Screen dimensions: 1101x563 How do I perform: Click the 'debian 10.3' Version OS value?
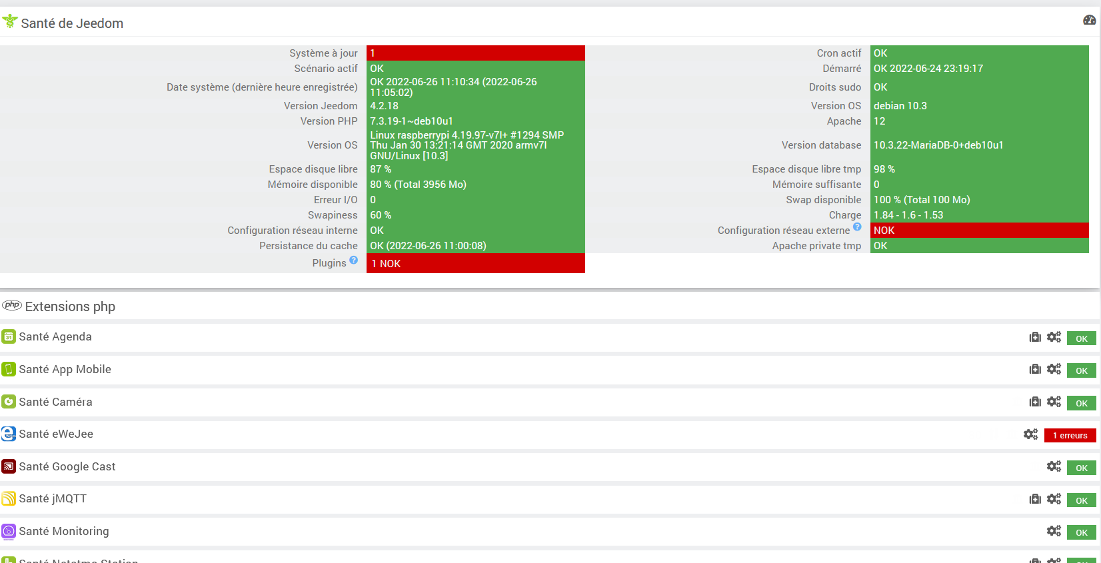(x=900, y=105)
